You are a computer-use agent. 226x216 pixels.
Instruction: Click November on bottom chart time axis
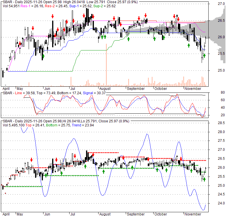(x=193, y=214)
